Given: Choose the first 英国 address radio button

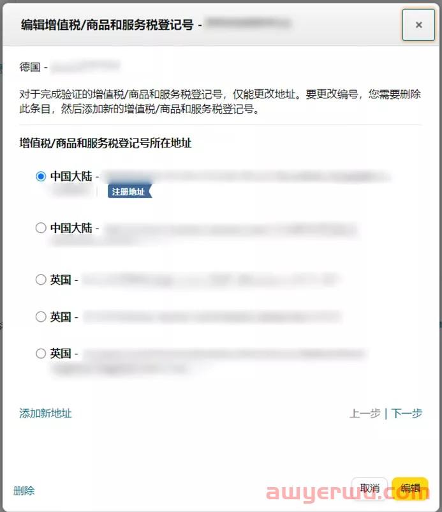Looking at the screenshot, I should pos(41,280).
